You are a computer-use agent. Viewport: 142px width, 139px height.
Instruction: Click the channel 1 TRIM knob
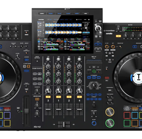58,59
